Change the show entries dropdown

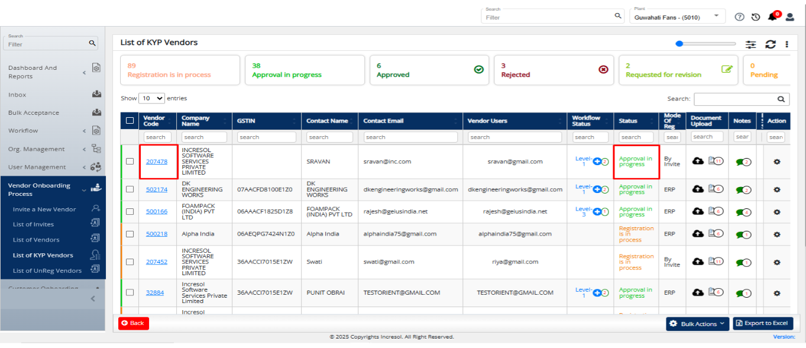(x=152, y=98)
